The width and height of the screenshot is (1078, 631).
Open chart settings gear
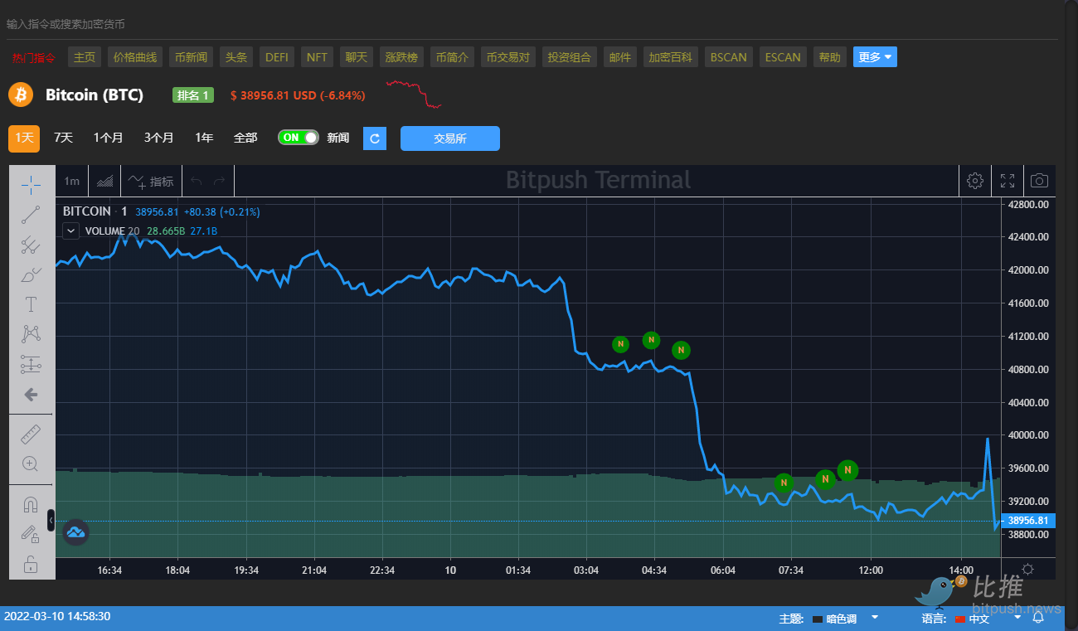975,181
